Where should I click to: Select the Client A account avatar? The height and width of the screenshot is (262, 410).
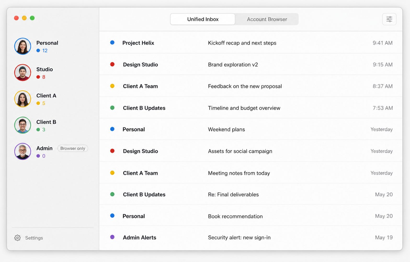tap(23, 99)
